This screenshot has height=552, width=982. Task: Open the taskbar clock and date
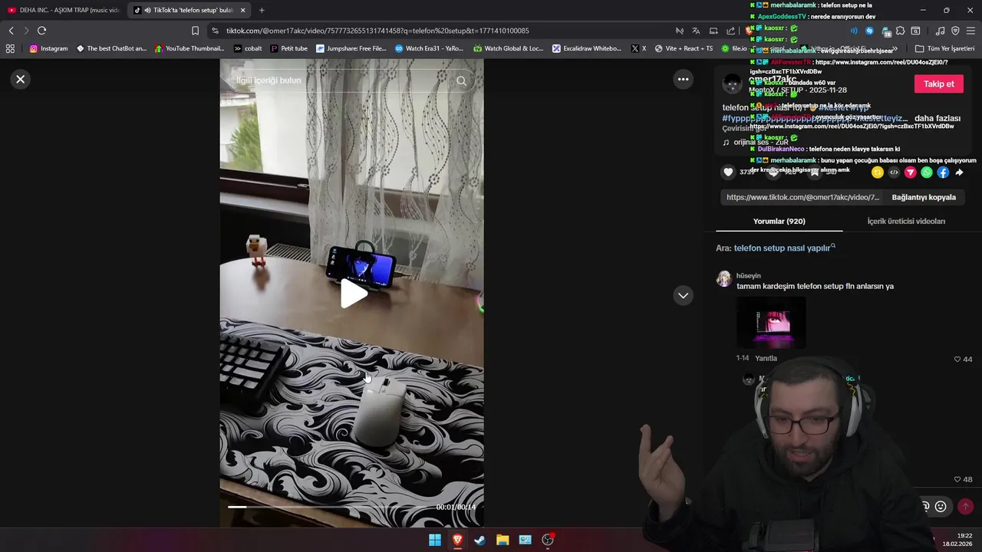point(959,540)
